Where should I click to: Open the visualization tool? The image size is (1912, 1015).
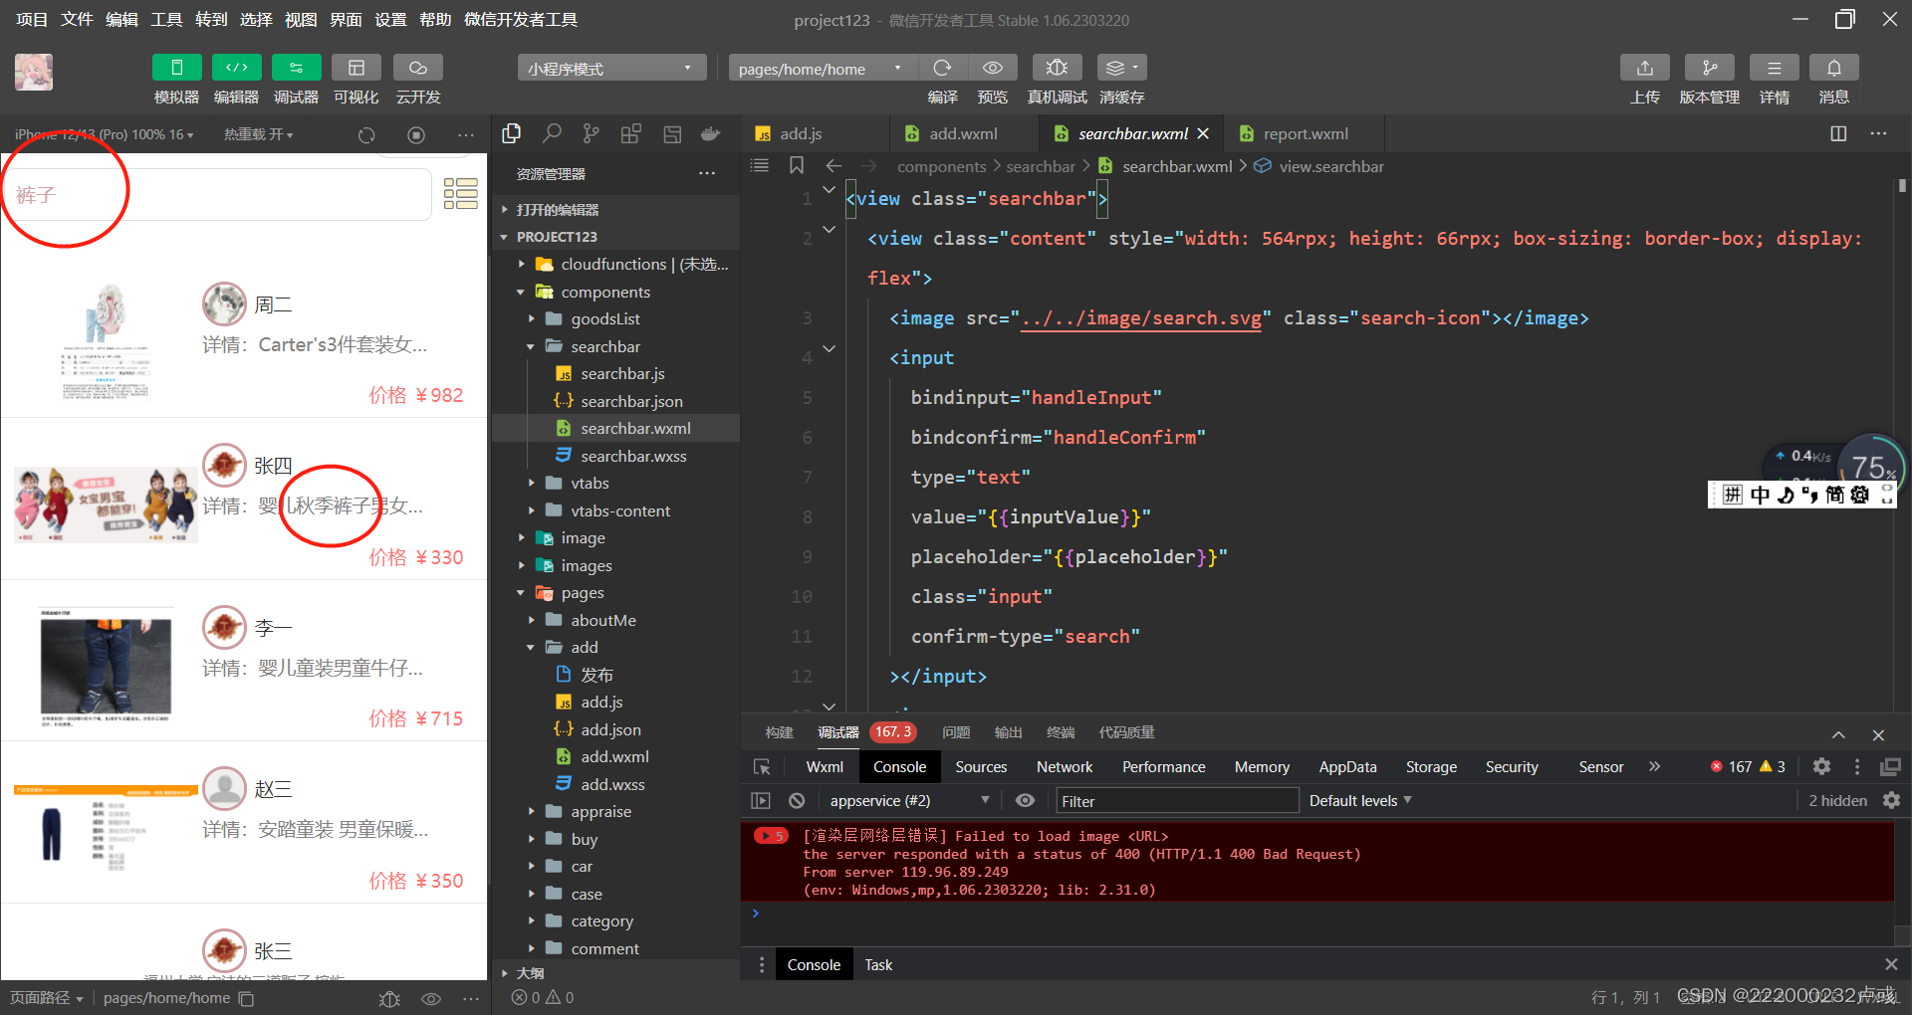pyautogui.click(x=356, y=68)
